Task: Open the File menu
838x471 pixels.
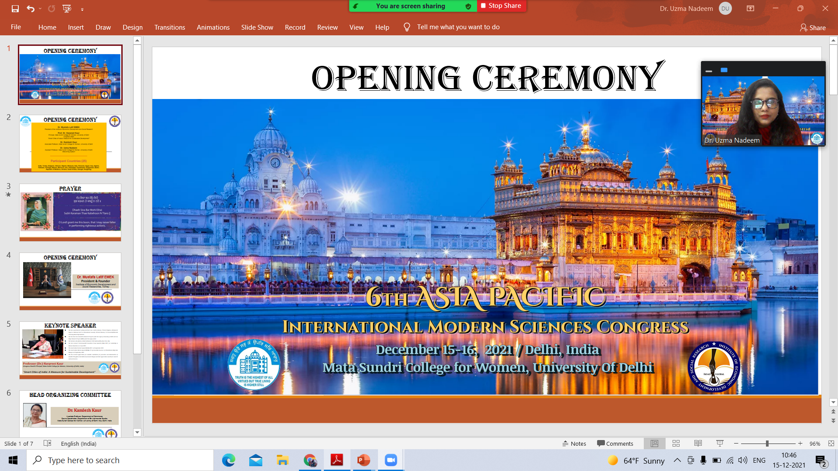Action: [16, 27]
